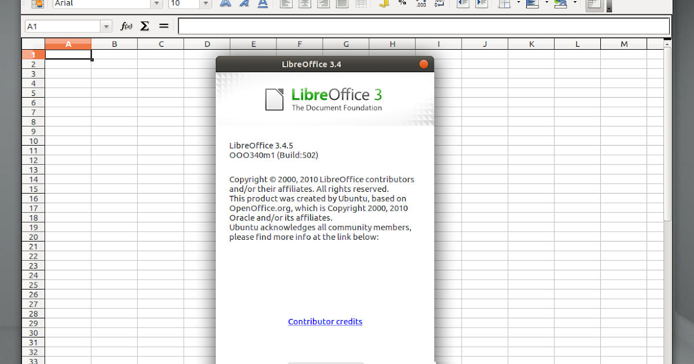Center cell contents horizontally
694x364 pixels.
coord(305,5)
